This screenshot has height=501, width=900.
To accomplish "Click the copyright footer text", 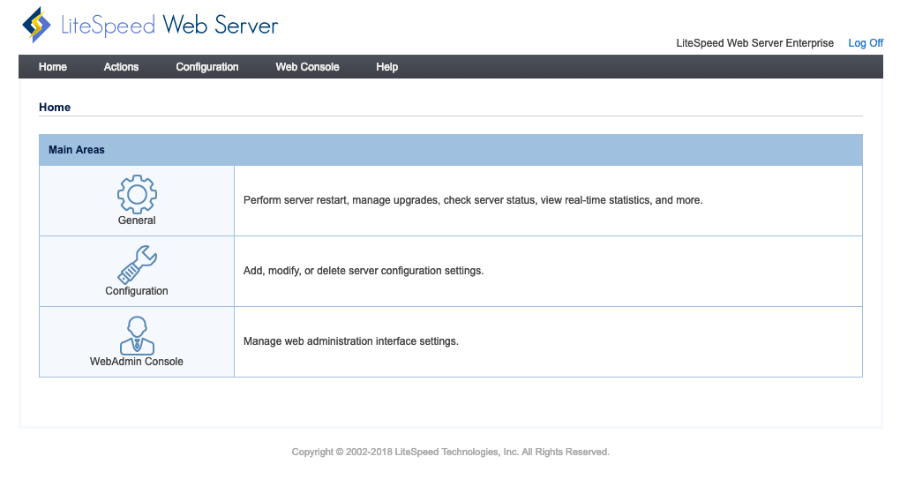I will [451, 452].
